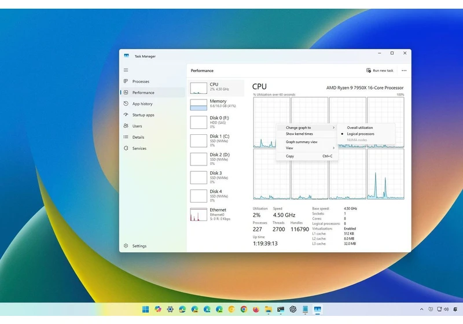463x324 pixels.
Task: Open the Windows Start menu
Action: (146, 309)
